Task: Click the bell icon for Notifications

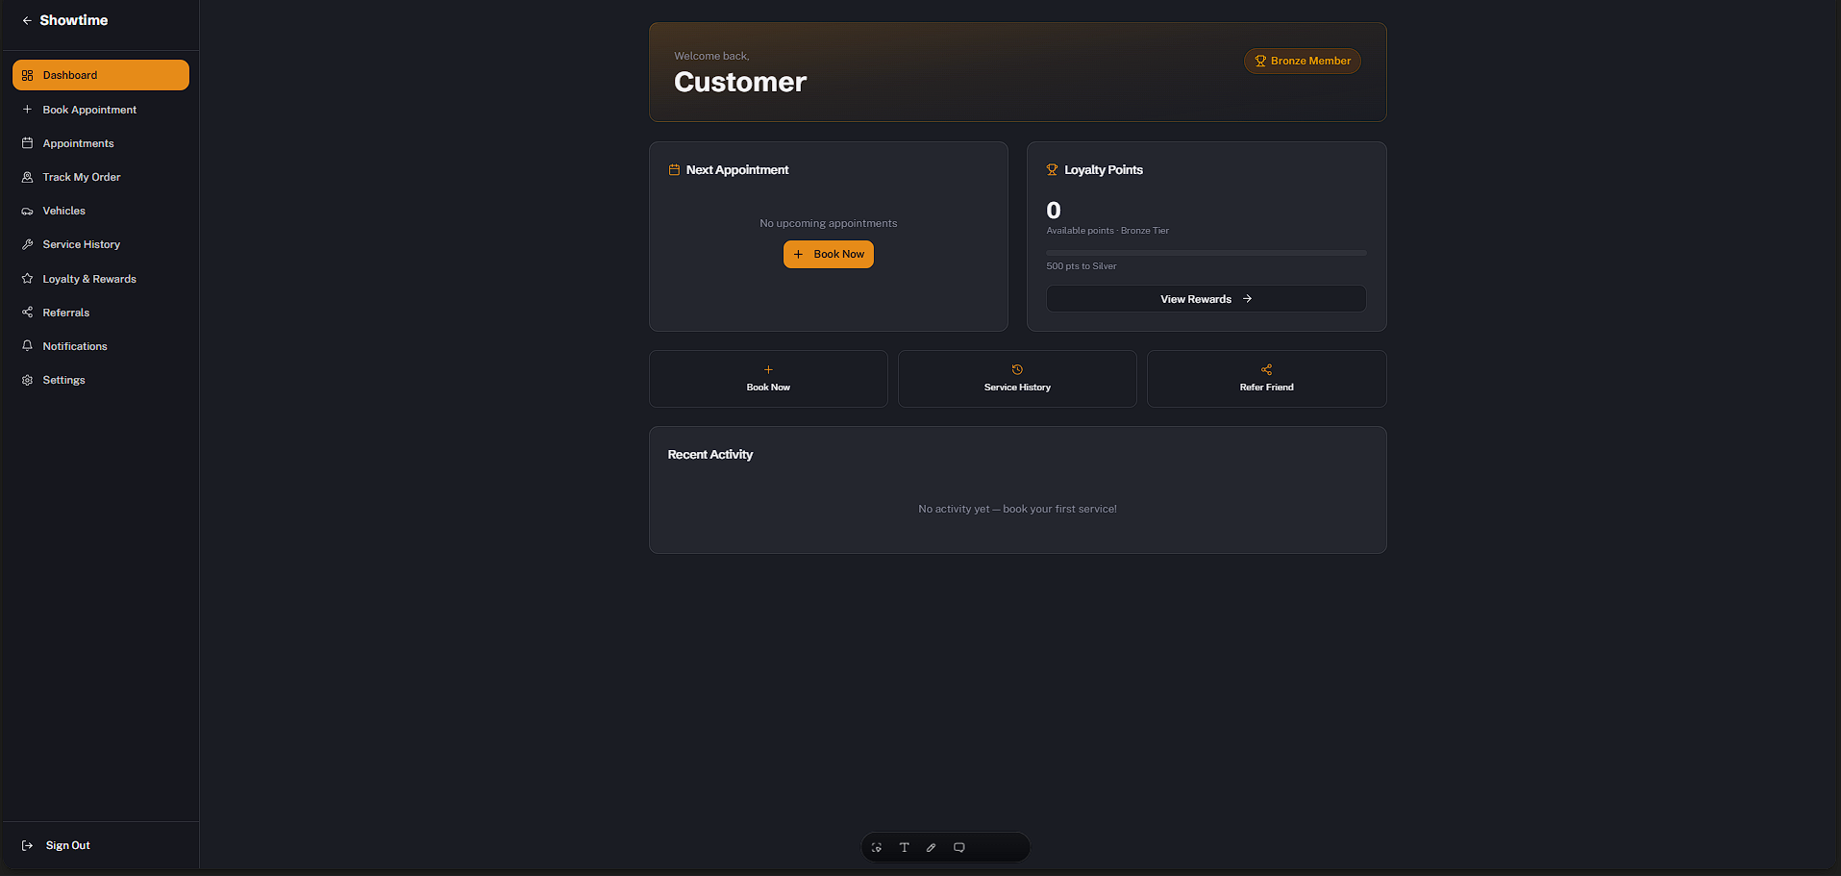Action: coord(27,346)
